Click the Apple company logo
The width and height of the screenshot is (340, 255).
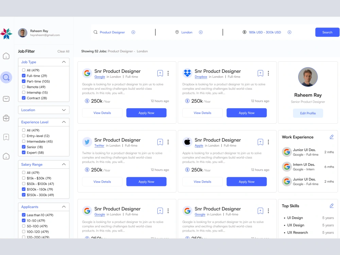pyautogui.click(x=187, y=142)
